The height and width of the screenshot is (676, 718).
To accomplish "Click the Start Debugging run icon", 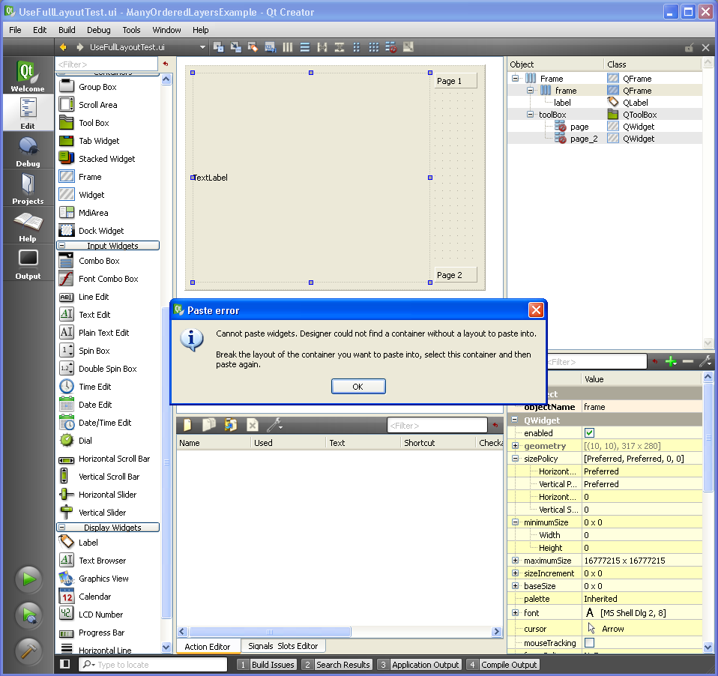I will (28, 615).
